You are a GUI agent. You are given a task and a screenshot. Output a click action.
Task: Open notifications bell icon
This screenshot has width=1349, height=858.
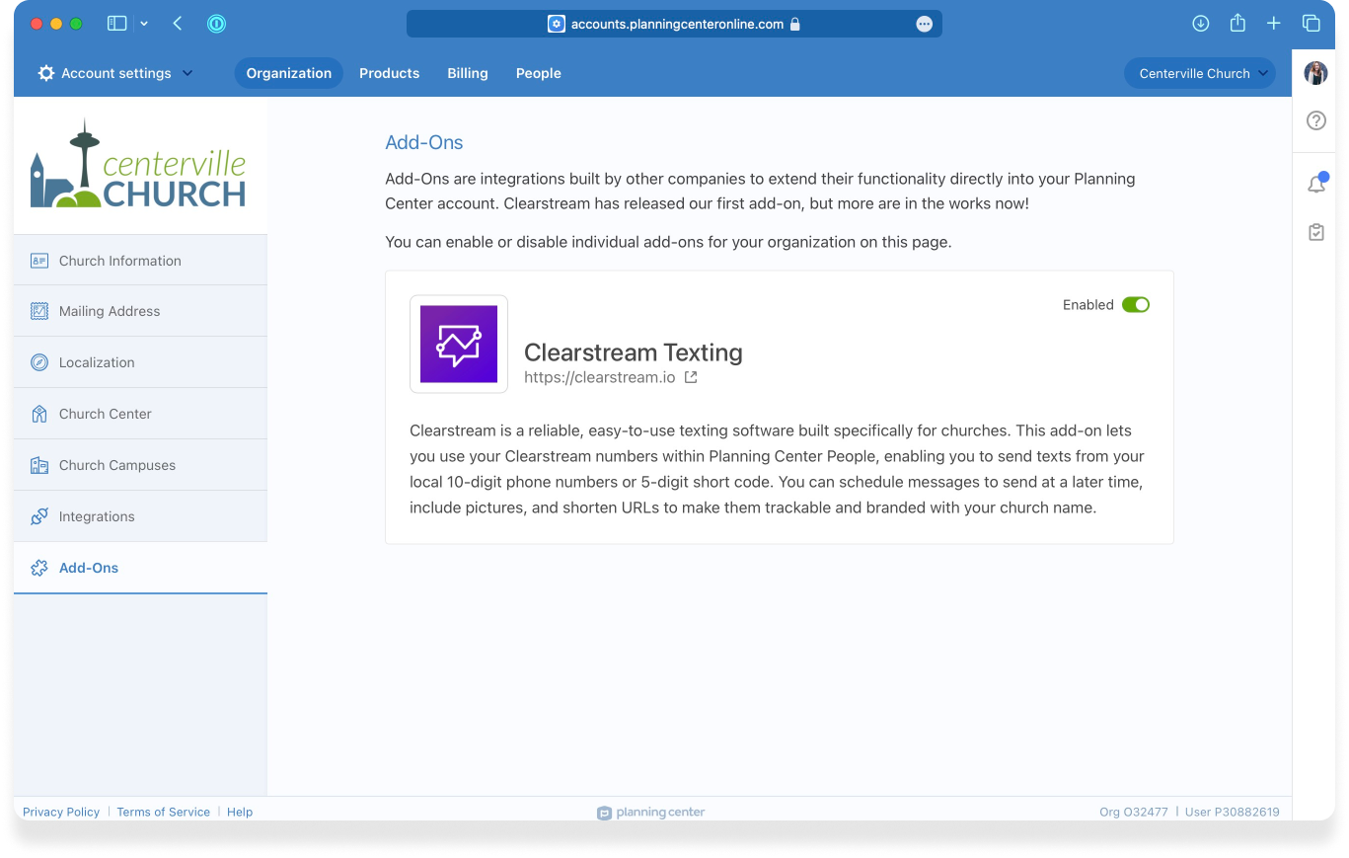(1315, 185)
